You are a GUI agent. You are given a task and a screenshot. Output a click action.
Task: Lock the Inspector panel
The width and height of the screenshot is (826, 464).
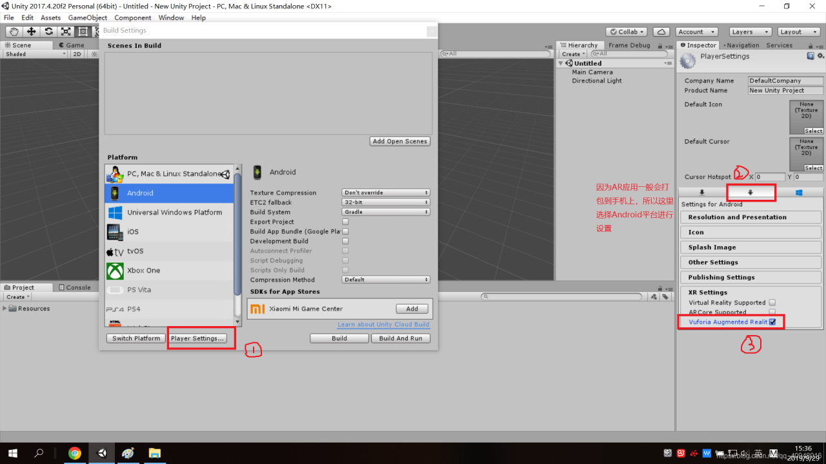[x=812, y=45]
